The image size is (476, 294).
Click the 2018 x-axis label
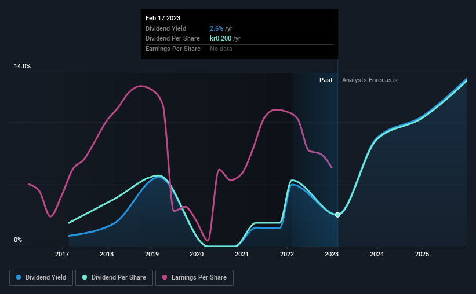pyautogui.click(x=107, y=254)
